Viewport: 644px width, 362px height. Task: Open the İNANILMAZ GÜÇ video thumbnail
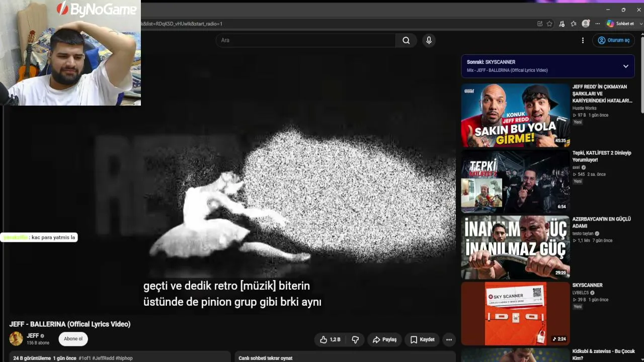click(515, 247)
